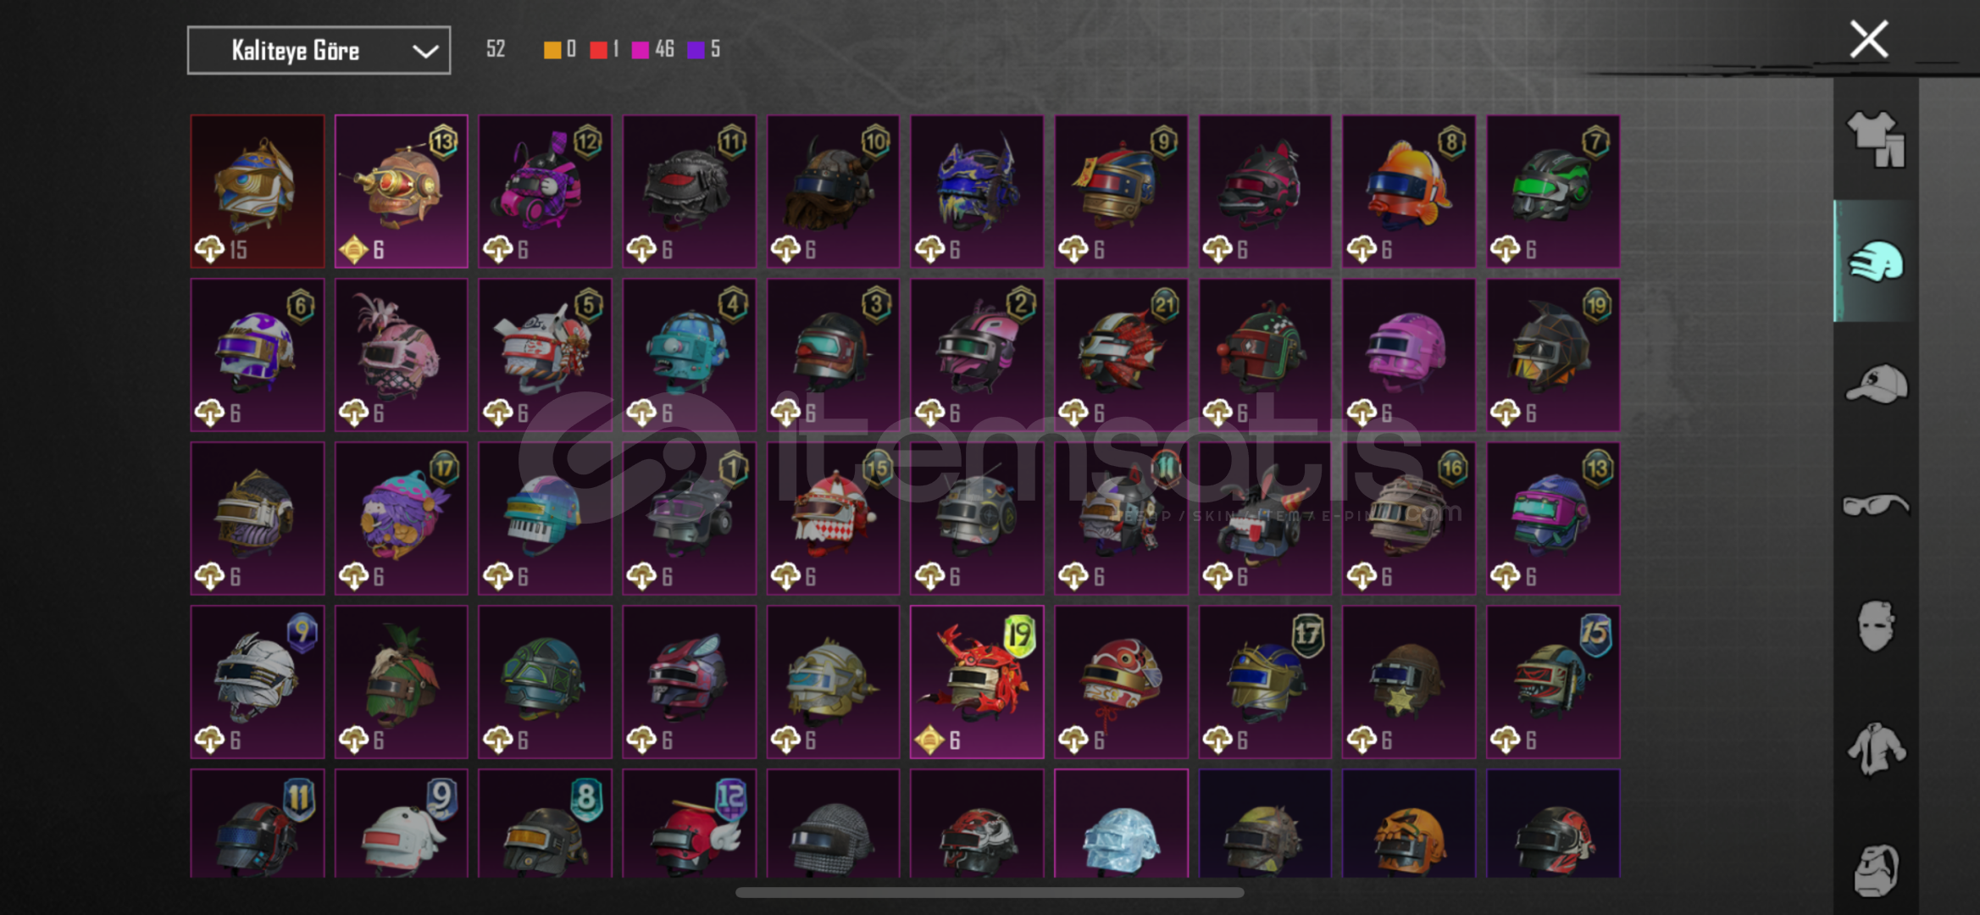Screen dimensions: 1980x915
Task: Select the orange fish helmet numbered 8
Action: pos(1409,191)
